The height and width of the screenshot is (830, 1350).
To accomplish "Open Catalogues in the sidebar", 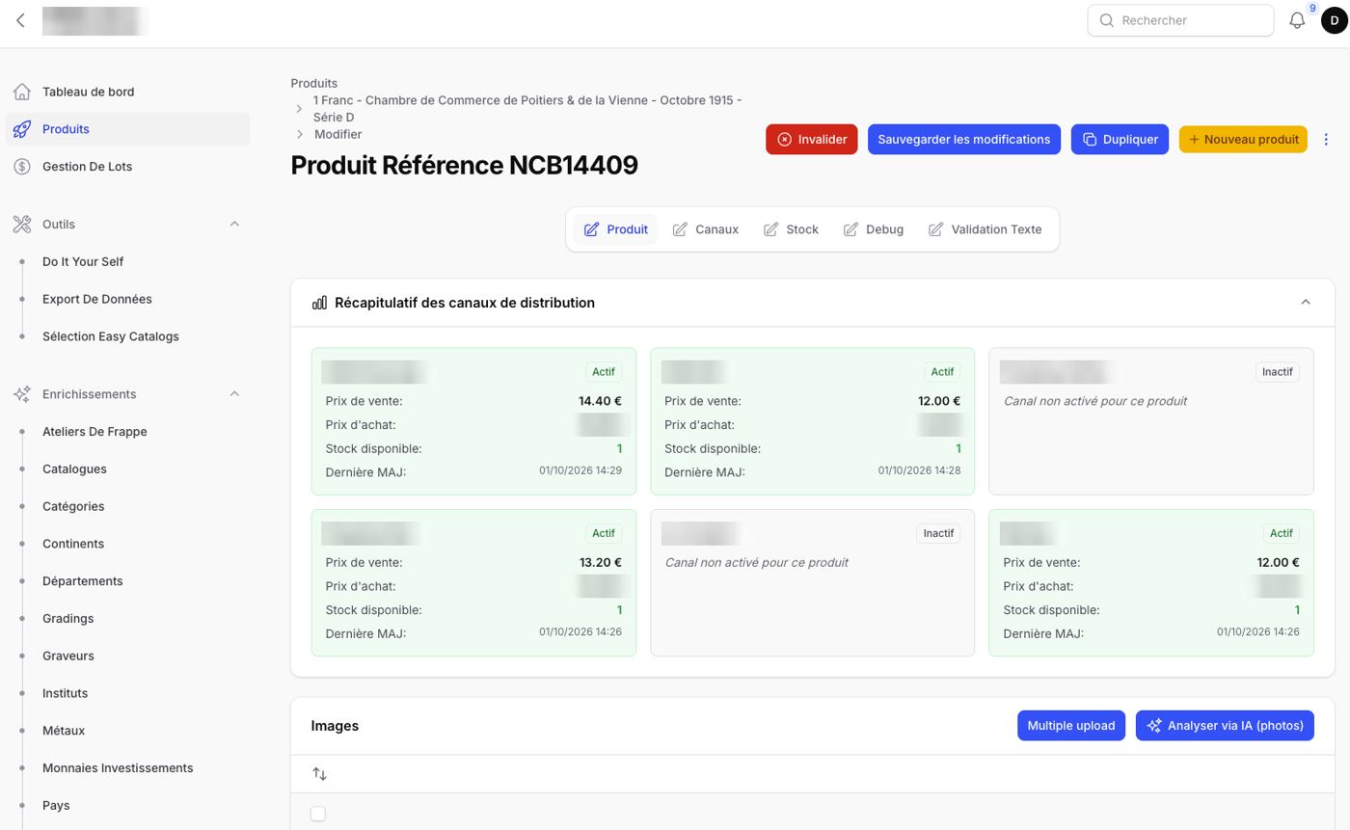I will [x=74, y=469].
